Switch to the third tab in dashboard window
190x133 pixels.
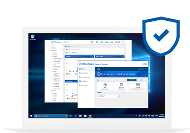point(70,39)
